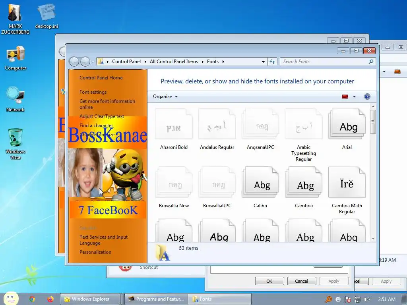407x305 pixels.
Task: Click OK in the background dialog
Action: point(269,281)
